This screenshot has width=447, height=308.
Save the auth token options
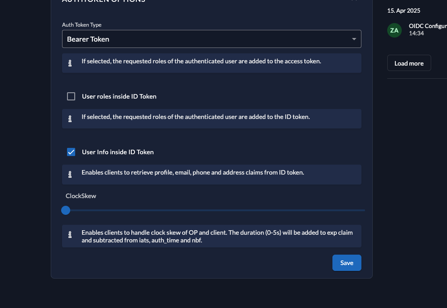coord(346,263)
